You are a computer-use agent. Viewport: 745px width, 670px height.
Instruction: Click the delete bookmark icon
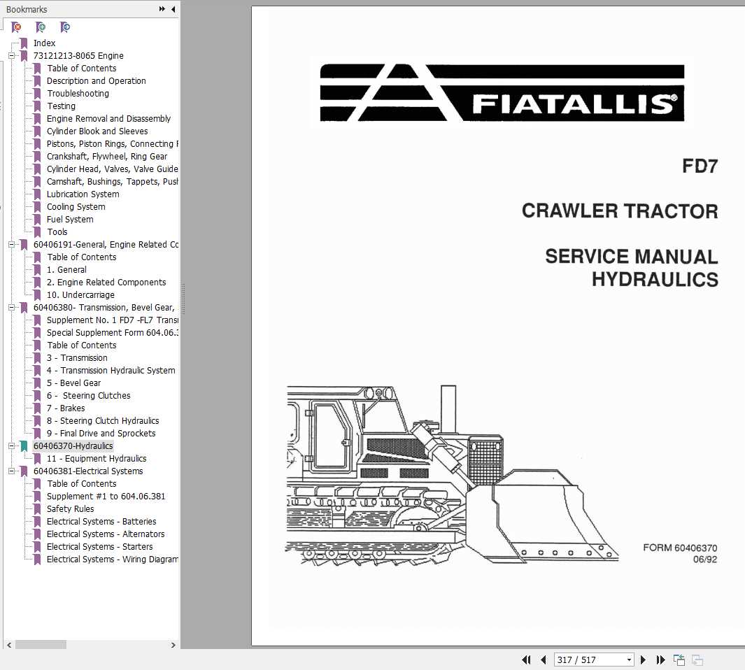point(16,27)
